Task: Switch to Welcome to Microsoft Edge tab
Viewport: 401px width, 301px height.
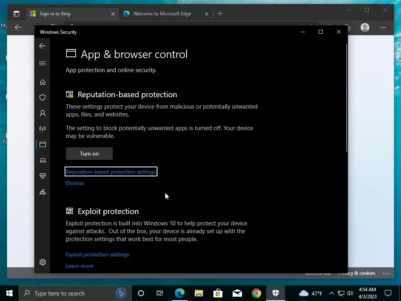Action: click(x=166, y=14)
